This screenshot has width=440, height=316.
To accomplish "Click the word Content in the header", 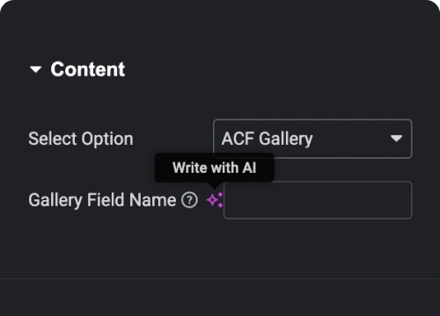I will point(88,69).
